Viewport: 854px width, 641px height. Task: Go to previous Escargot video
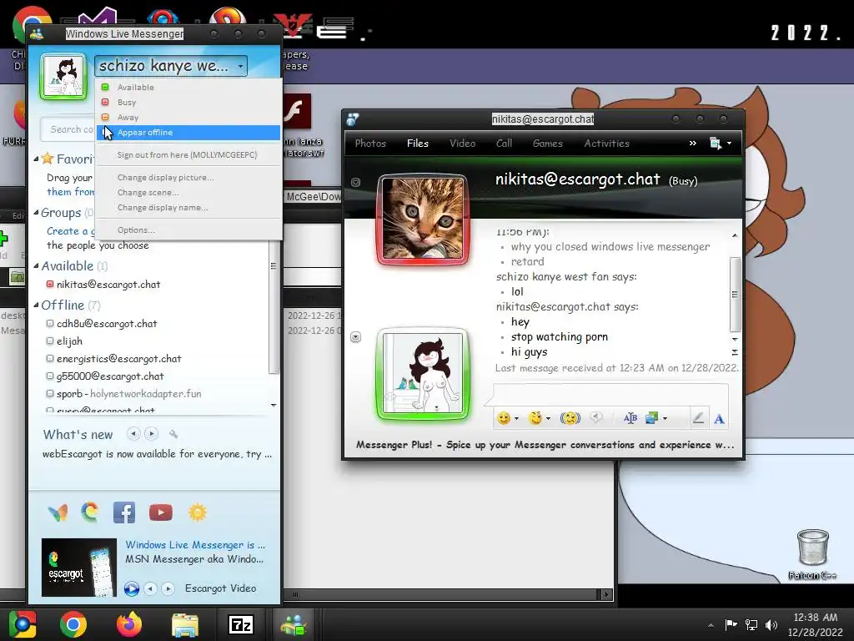pos(150,588)
